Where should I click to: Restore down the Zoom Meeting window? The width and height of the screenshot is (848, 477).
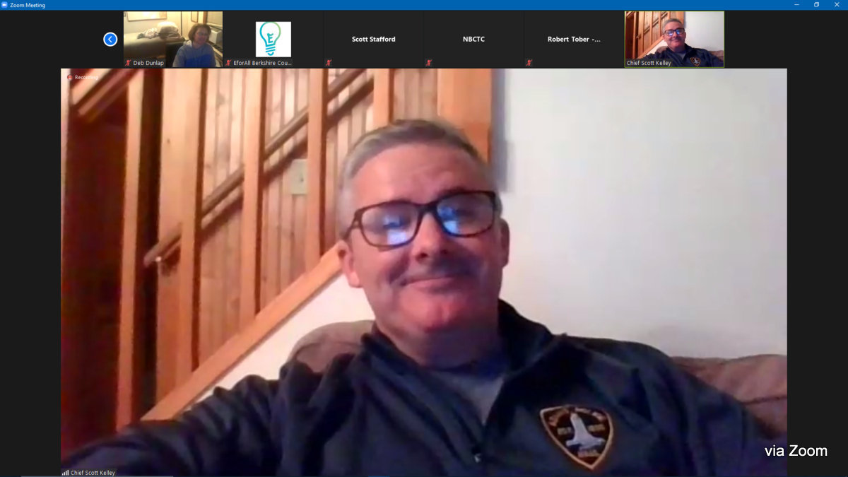816,5
